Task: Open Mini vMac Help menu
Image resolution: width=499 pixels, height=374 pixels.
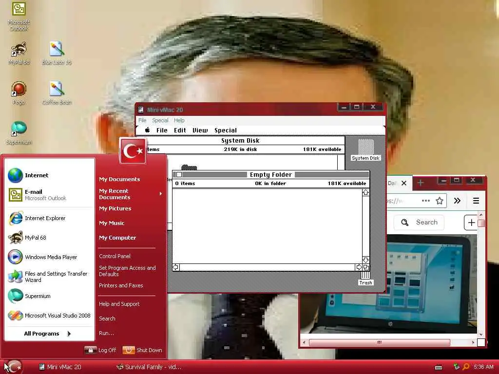Action: tap(179, 120)
